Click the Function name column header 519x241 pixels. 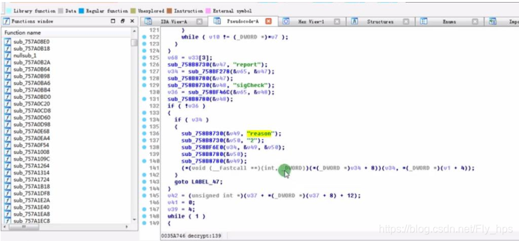pyautogui.click(x=66, y=33)
